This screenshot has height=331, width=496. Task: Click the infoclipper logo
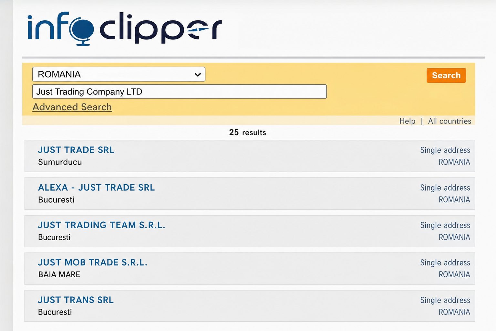click(x=125, y=28)
